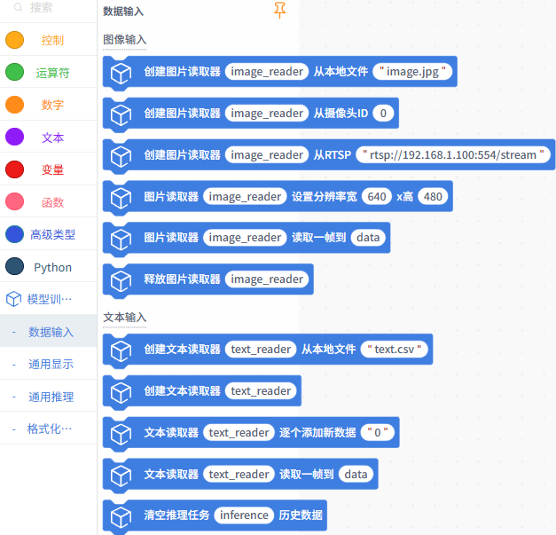Click cube icon on 逐个添加新数据 block

(120, 433)
